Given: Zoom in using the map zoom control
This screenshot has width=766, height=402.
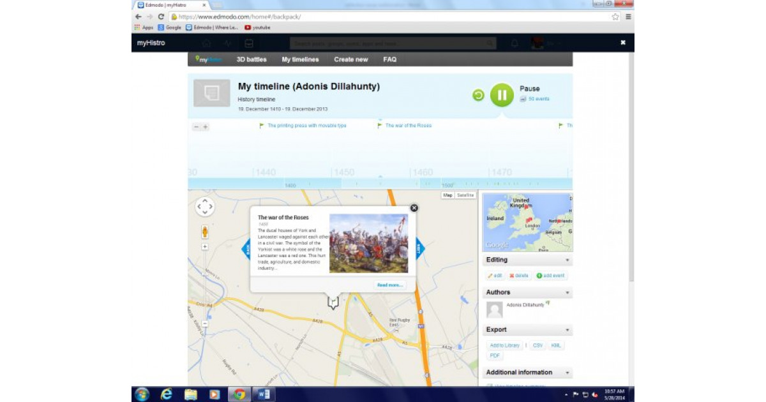Looking at the screenshot, I should tap(204, 248).
